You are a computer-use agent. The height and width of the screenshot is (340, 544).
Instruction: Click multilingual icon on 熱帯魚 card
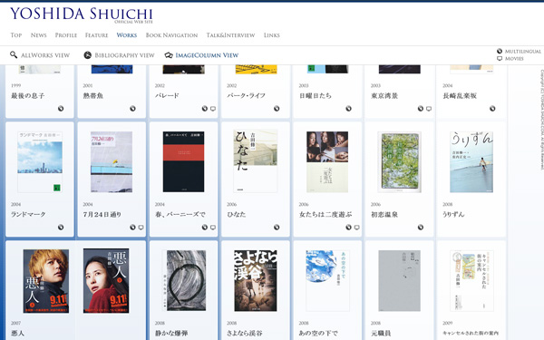click(132, 109)
